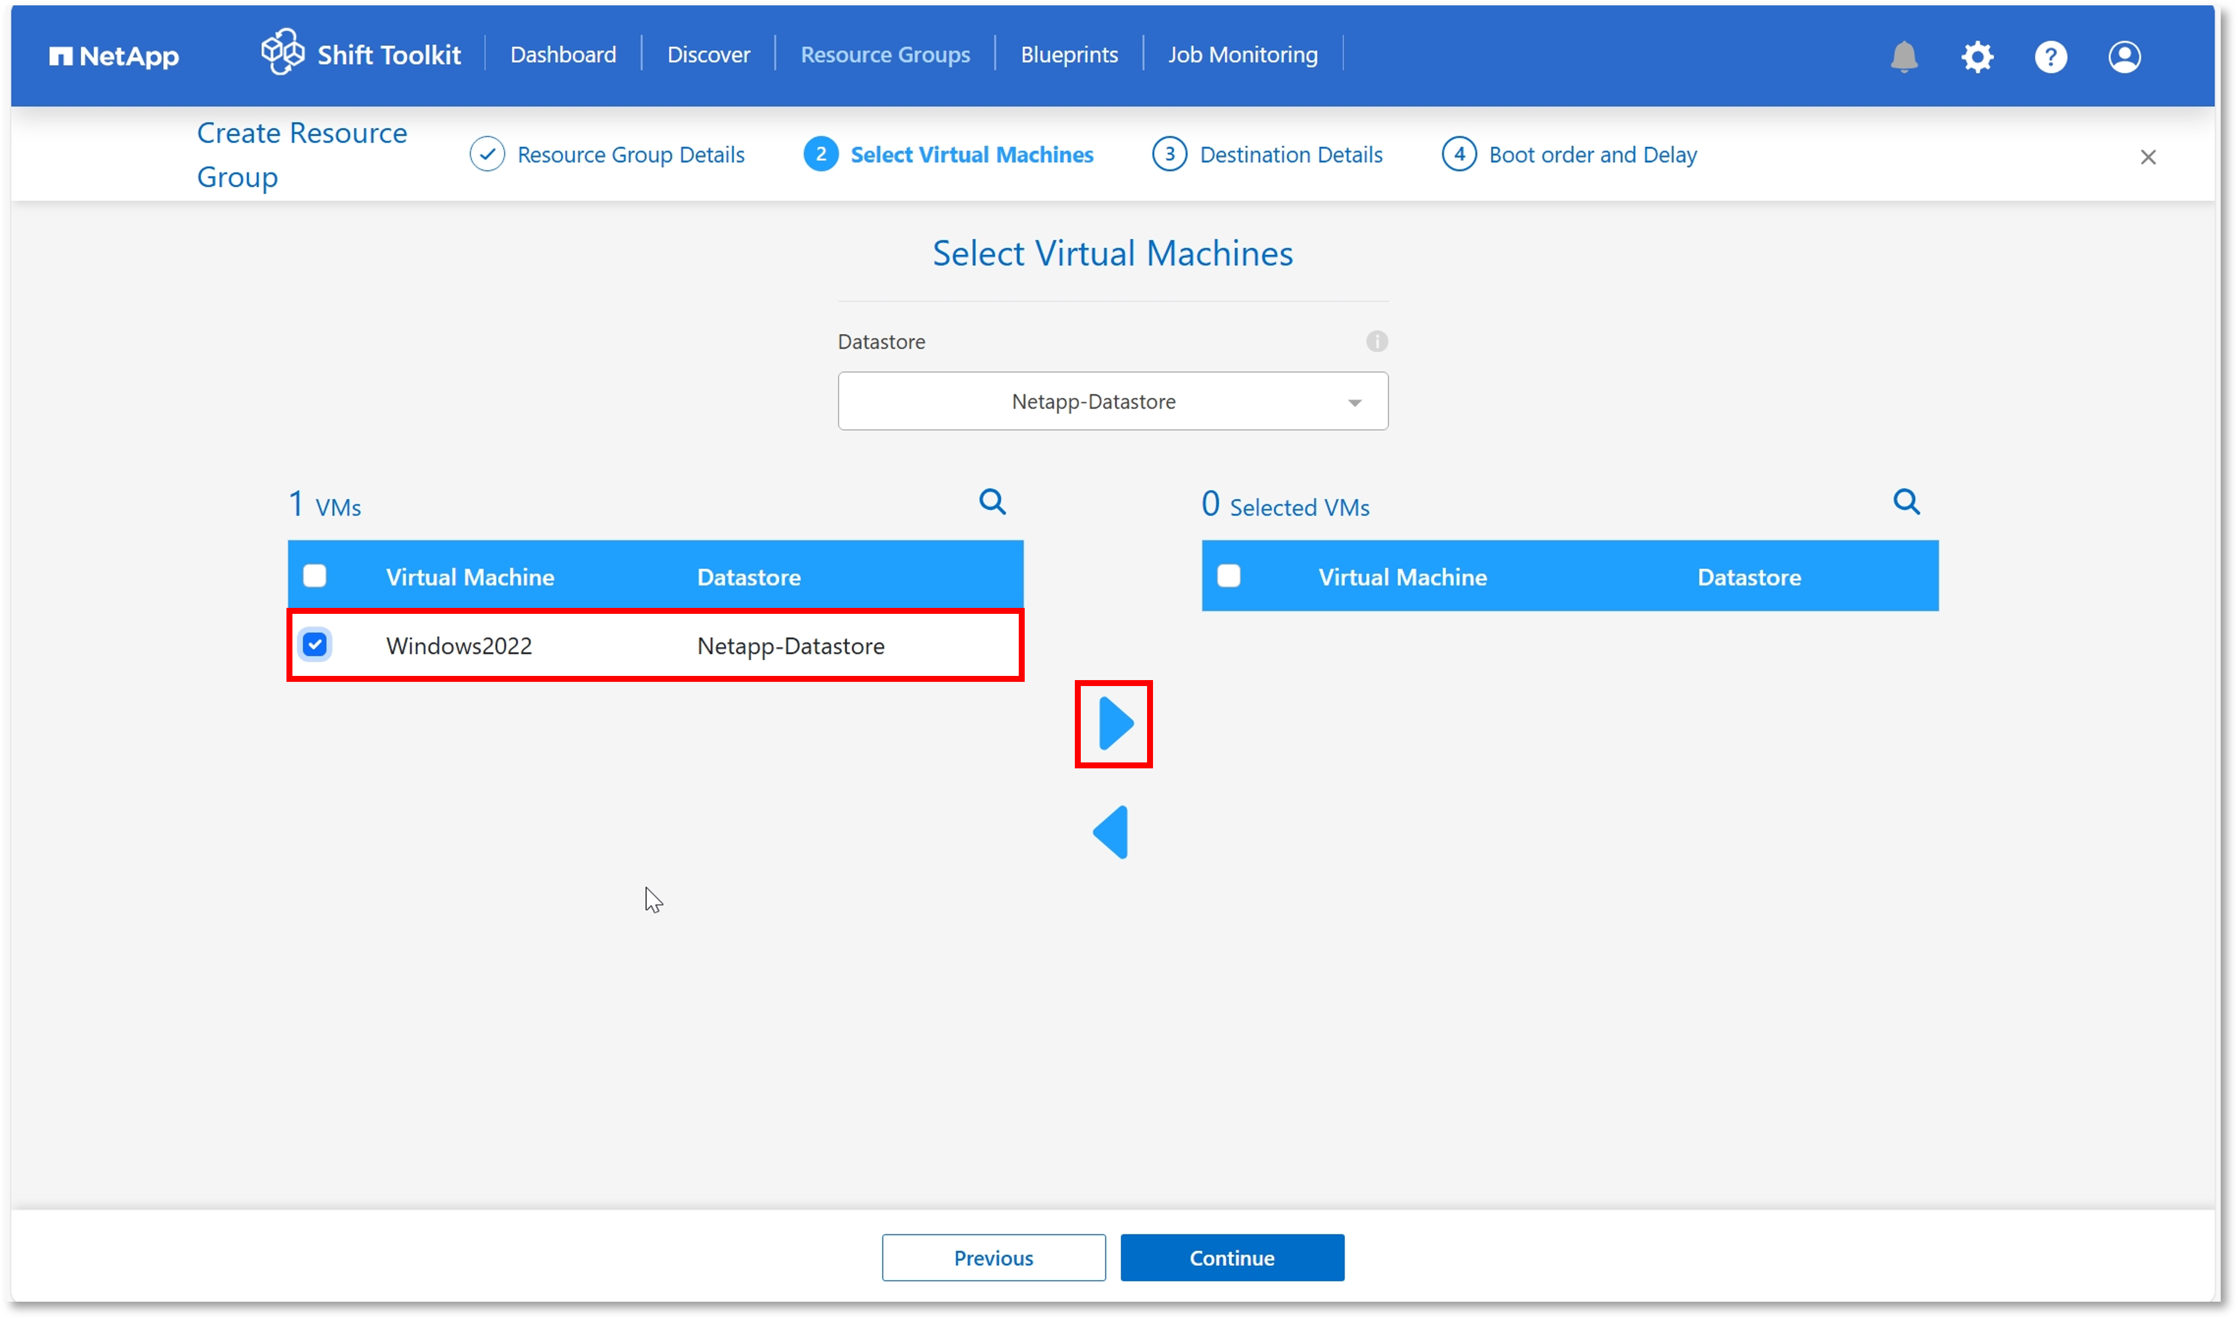
Task: Open the help question mark icon
Action: pyautogui.click(x=2051, y=57)
